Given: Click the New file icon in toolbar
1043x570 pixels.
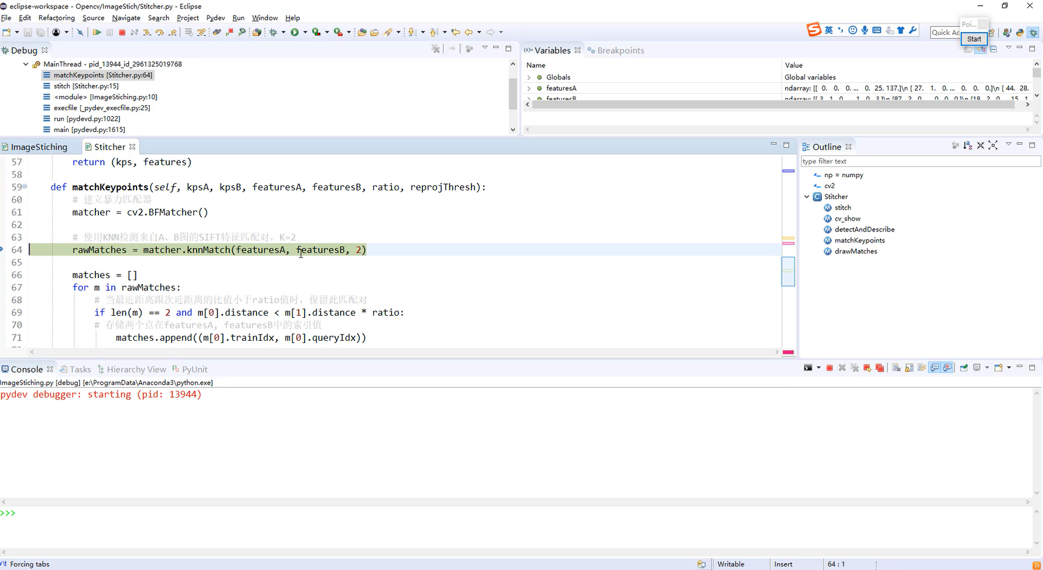Looking at the screenshot, I should pos(6,32).
